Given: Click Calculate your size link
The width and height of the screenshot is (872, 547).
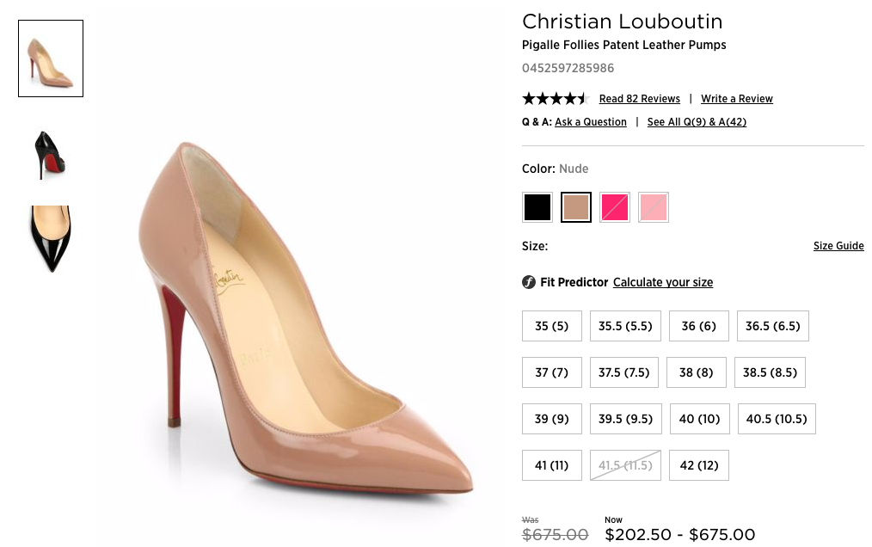Looking at the screenshot, I should click(663, 282).
